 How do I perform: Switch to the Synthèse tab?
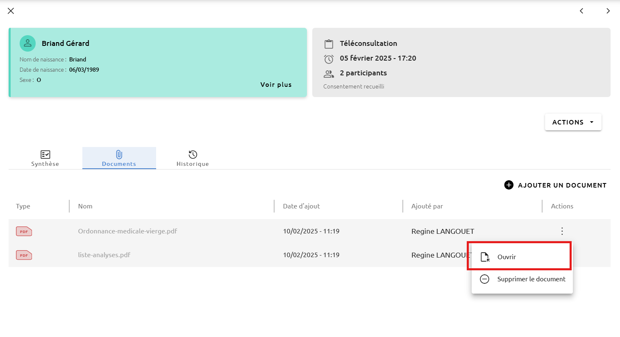pos(45,158)
